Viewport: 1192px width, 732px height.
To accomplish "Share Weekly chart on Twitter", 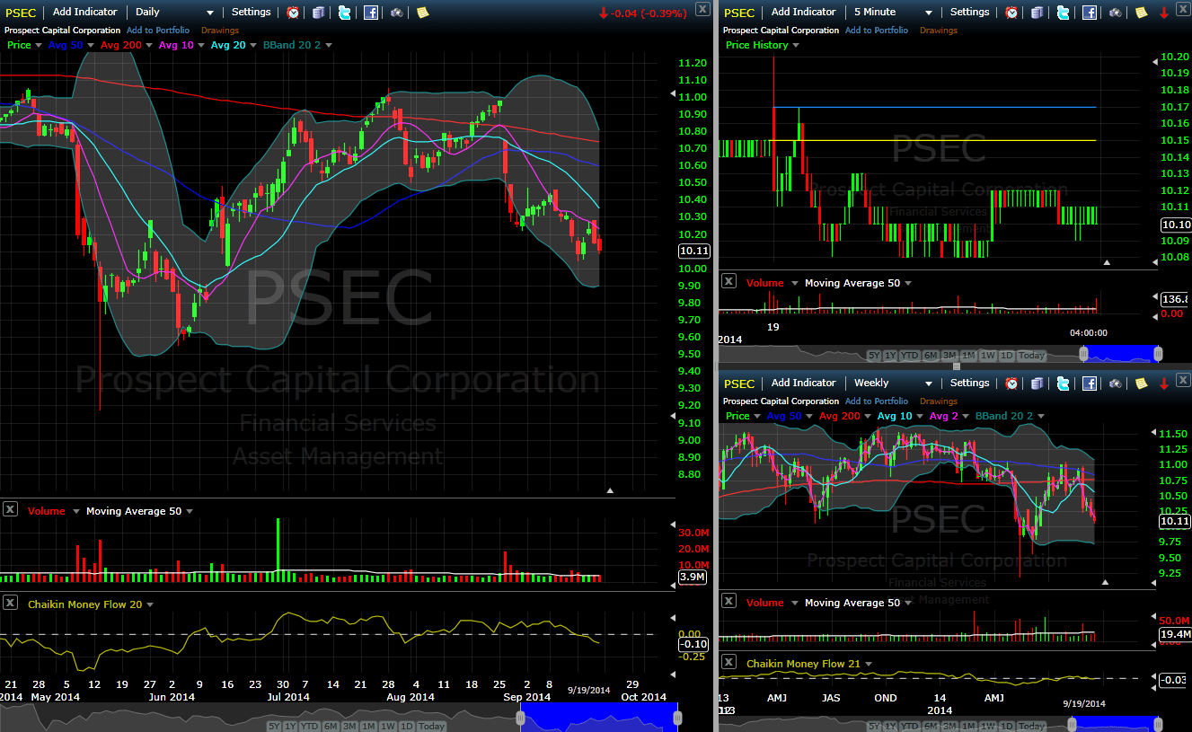I will coord(1064,384).
